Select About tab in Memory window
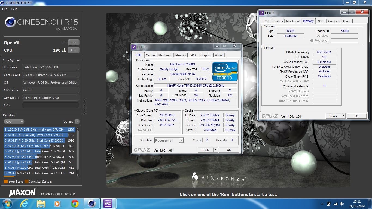Viewport: 372px width, 209px height. tap(347, 21)
